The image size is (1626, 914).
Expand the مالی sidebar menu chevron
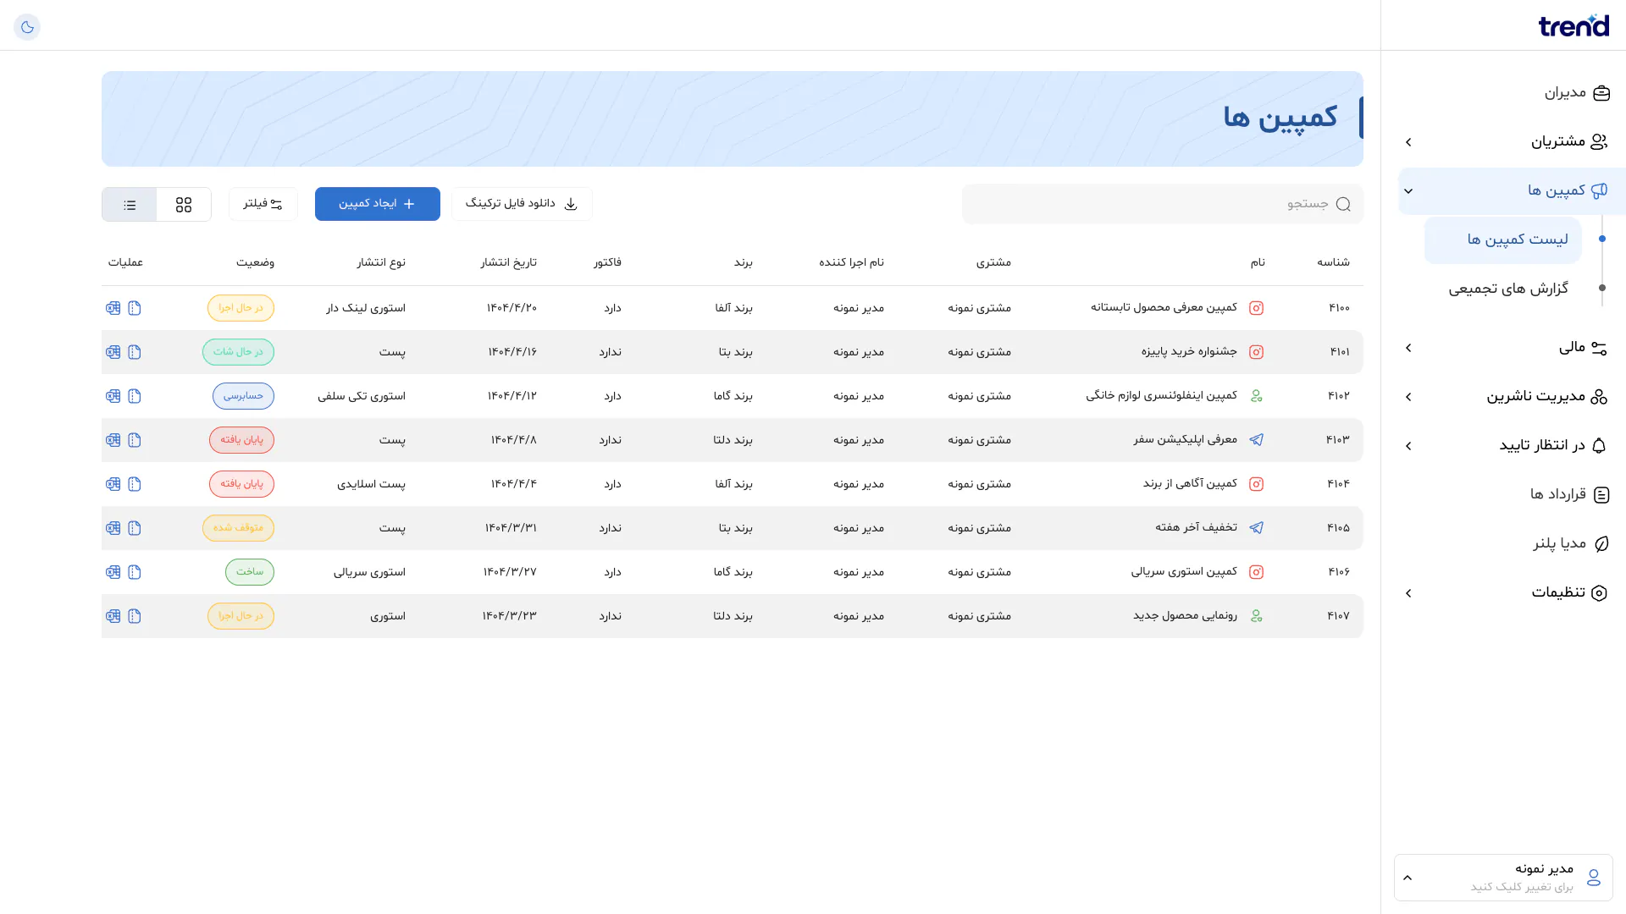(x=1408, y=348)
